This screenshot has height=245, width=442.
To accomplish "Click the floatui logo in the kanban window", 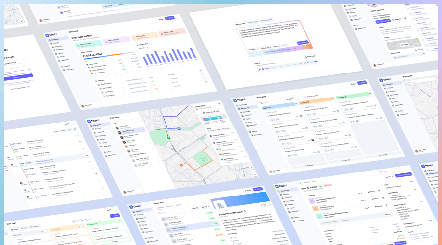I will coord(239,100).
